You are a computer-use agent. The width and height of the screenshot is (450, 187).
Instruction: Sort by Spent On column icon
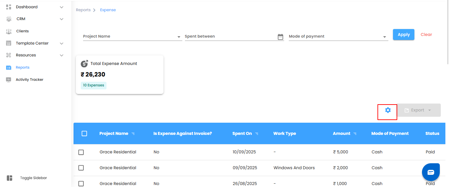(257, 134)
